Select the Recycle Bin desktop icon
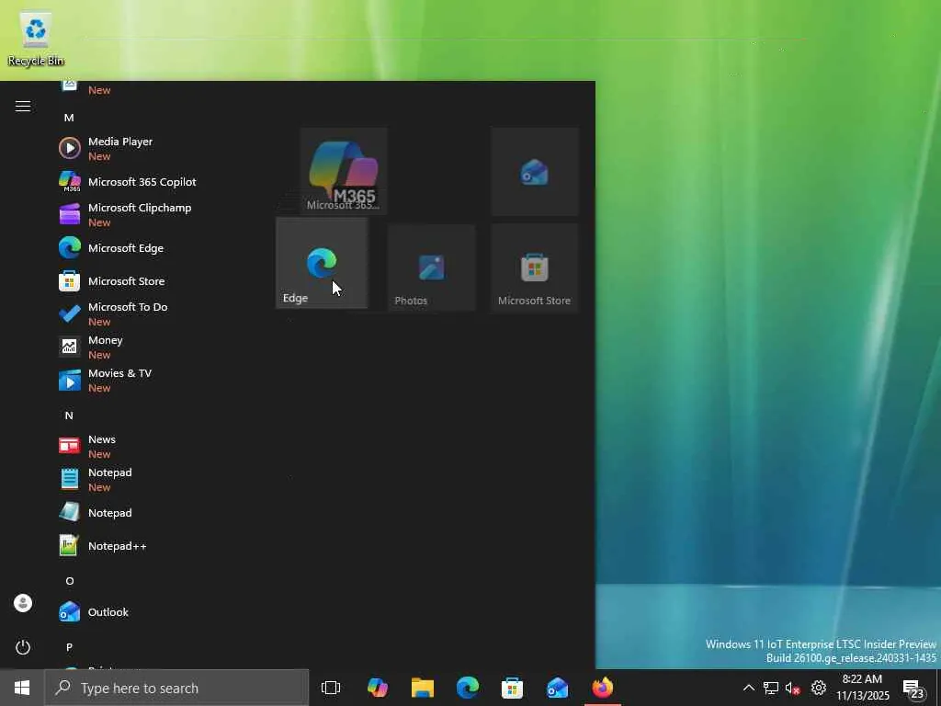The height and width of the screenshot is (706, 941). pyautogui.click(x=36, y=40)
